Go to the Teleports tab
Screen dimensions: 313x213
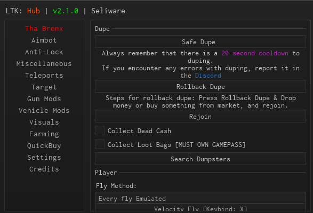coord(44,76)
